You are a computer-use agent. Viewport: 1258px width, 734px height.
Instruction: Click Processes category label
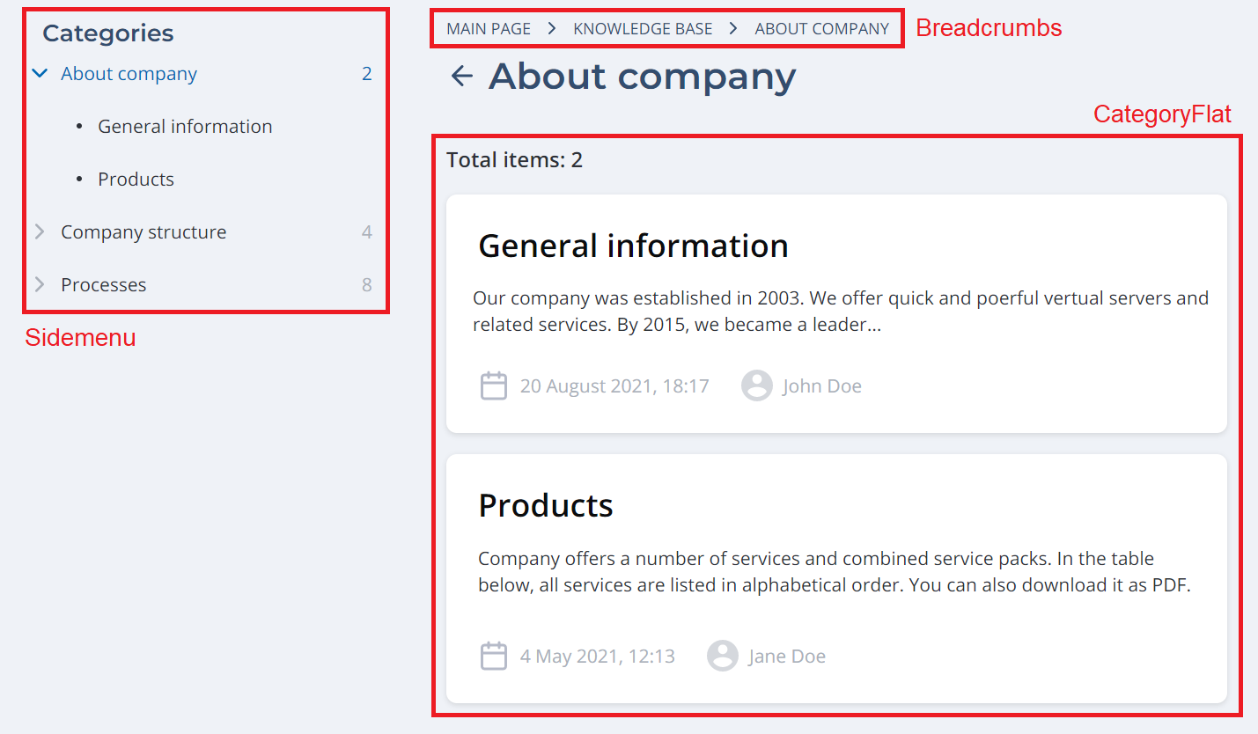coord(103,285)
